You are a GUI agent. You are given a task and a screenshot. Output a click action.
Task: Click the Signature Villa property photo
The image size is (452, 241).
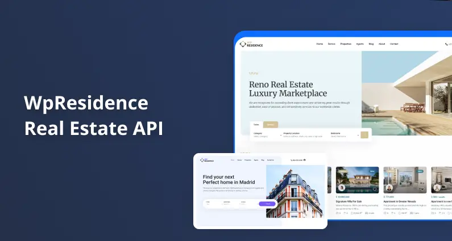point(358,180)
